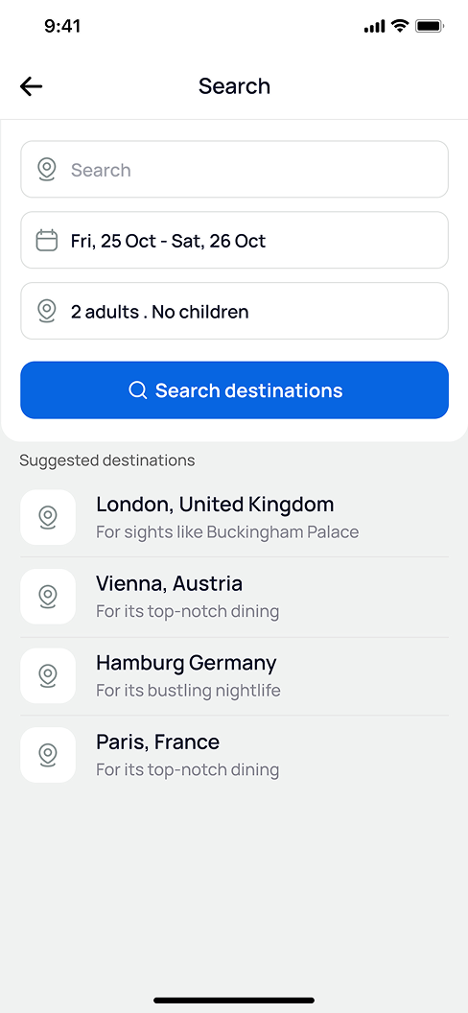This screenshot has width=468, height=1013.
Task: Click the calendar icon beside dates
Action: tap(46, 241)
